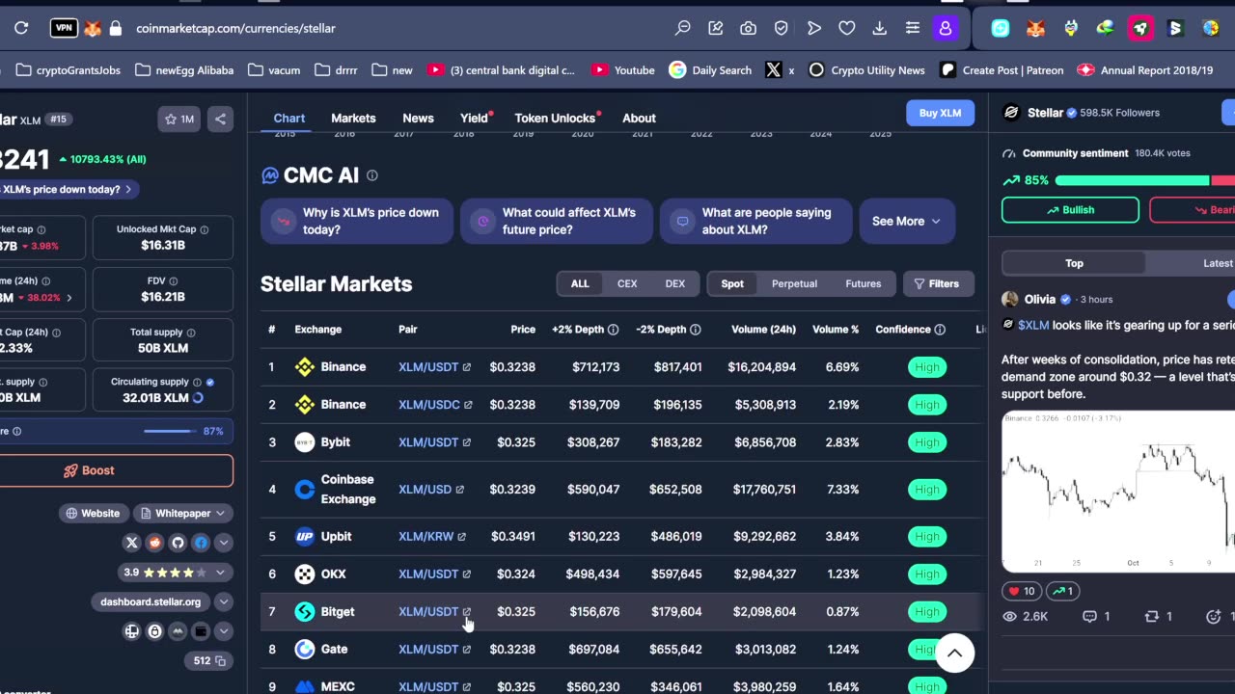Open the downloads arrow icon
This screenshot has height=694, width=1235.
tap(879, 28)
